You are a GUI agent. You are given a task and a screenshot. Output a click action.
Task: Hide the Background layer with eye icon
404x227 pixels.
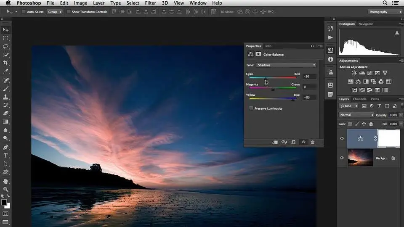coord(342,158)
